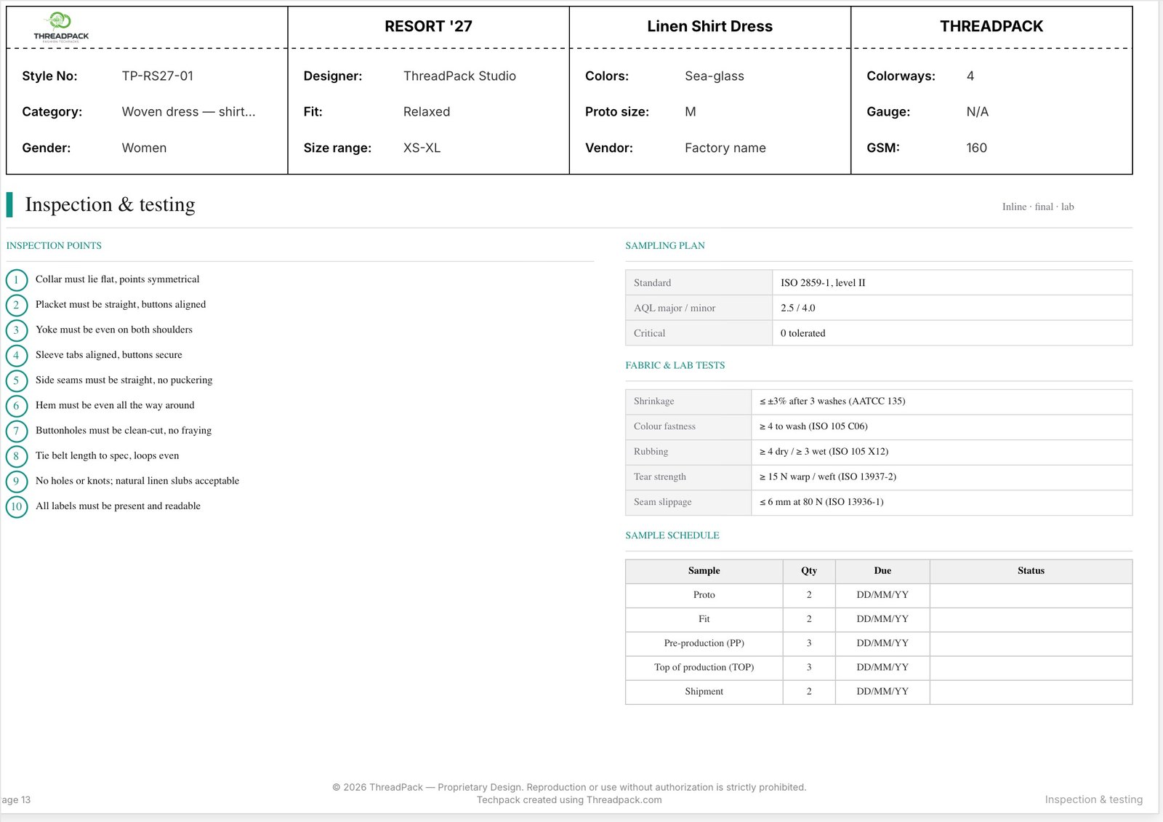Image resolution: width=1163 pixels, height=822 pixels.
Task: Select inspection point number 6 circle
Action: 17,406
